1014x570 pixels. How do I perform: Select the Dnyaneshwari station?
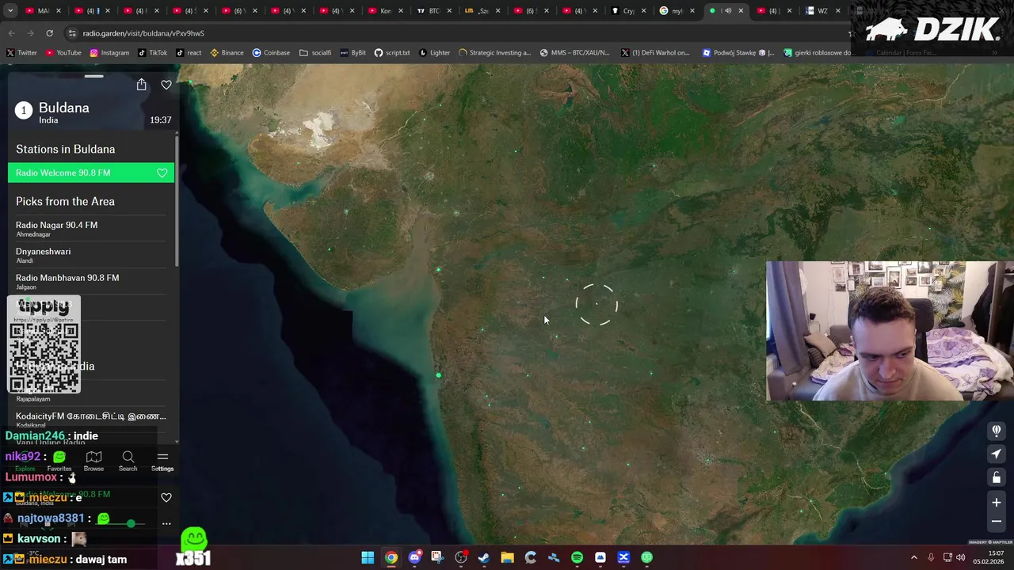coord(91,255)
